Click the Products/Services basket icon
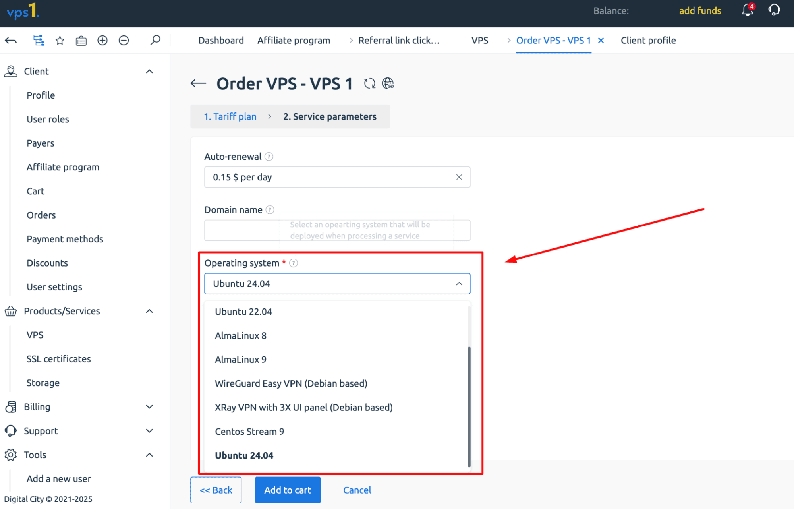Image resolution: width=794 pixels, height=509 pixels. [x=11, y=311]
